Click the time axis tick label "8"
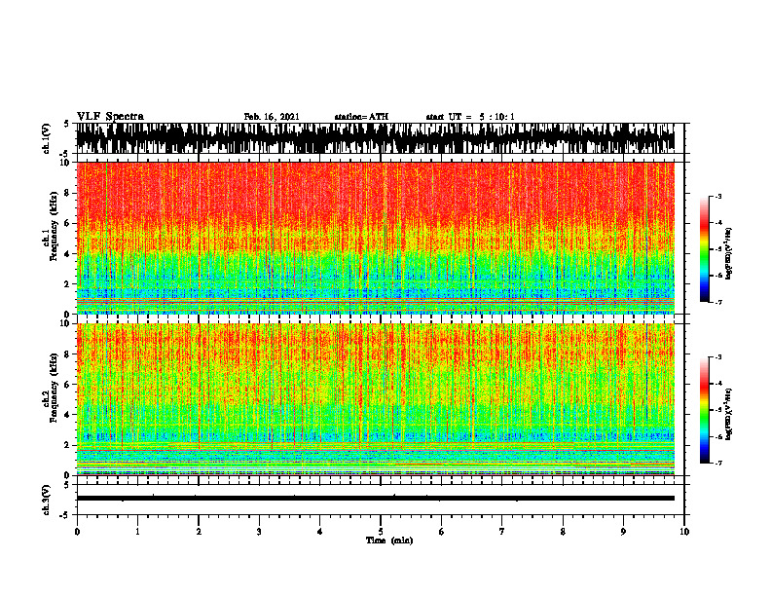 click(x=563, y=532)
